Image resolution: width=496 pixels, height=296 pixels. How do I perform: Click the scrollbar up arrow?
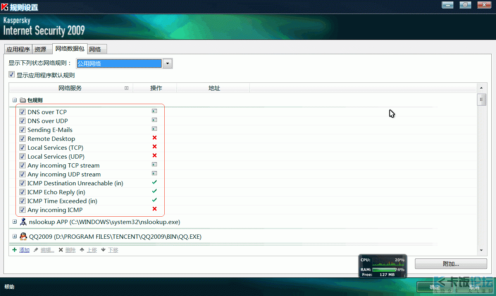(x=482, y=88)
